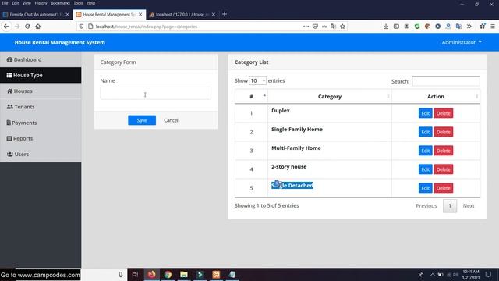Delete the Single-Family Home category

tap(444, 132)
